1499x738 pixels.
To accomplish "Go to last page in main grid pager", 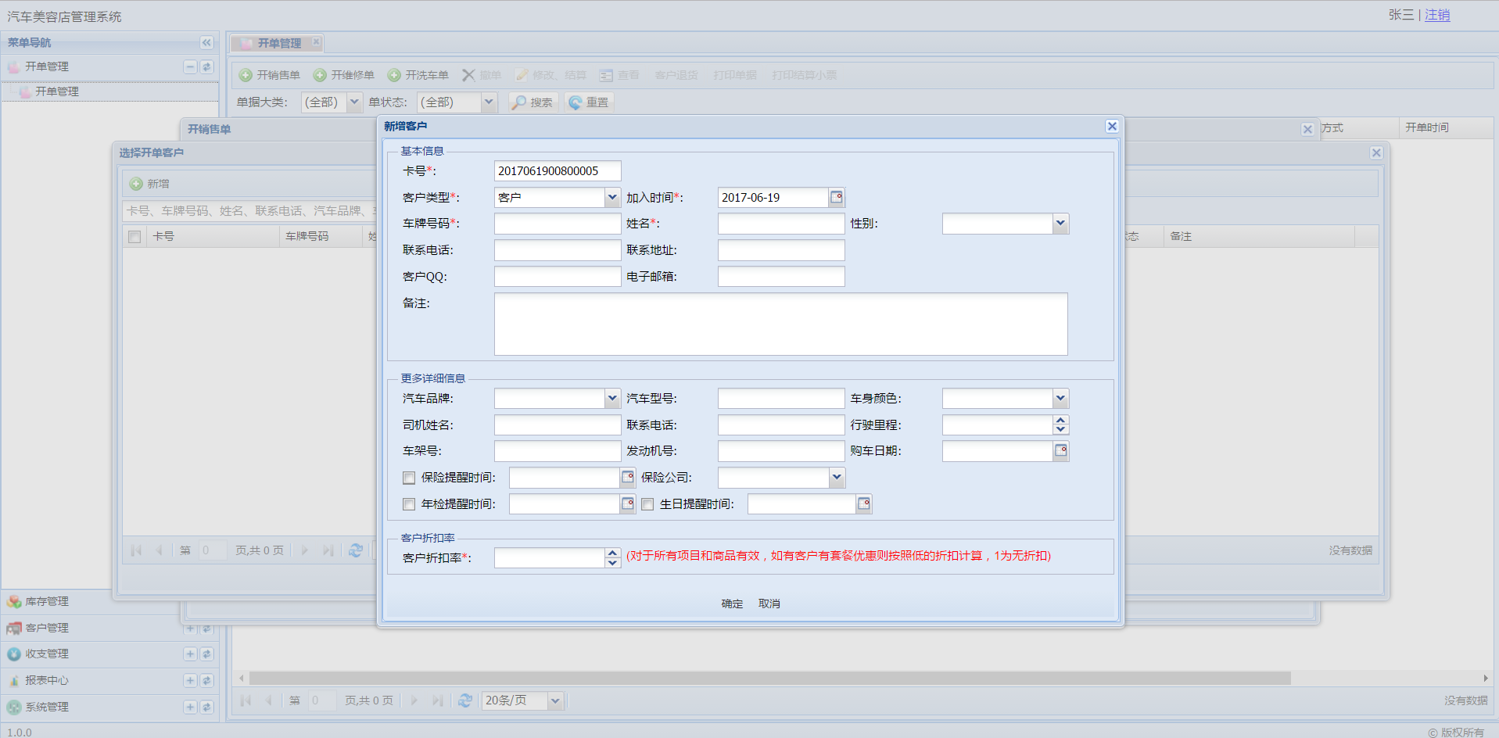I will (x=438, y=700).
